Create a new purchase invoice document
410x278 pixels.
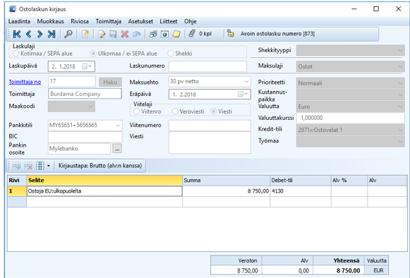(x=85, y=34)
